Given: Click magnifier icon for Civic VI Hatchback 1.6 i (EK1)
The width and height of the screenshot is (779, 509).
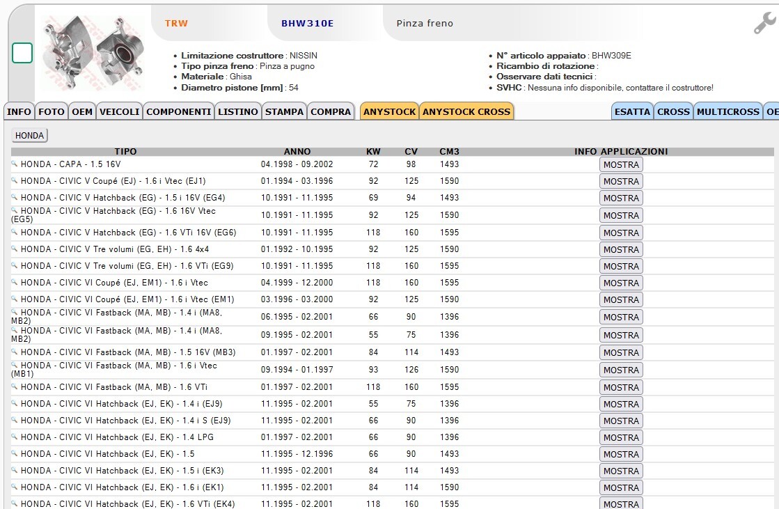Looking at the screenshot, I should [15, 486].
